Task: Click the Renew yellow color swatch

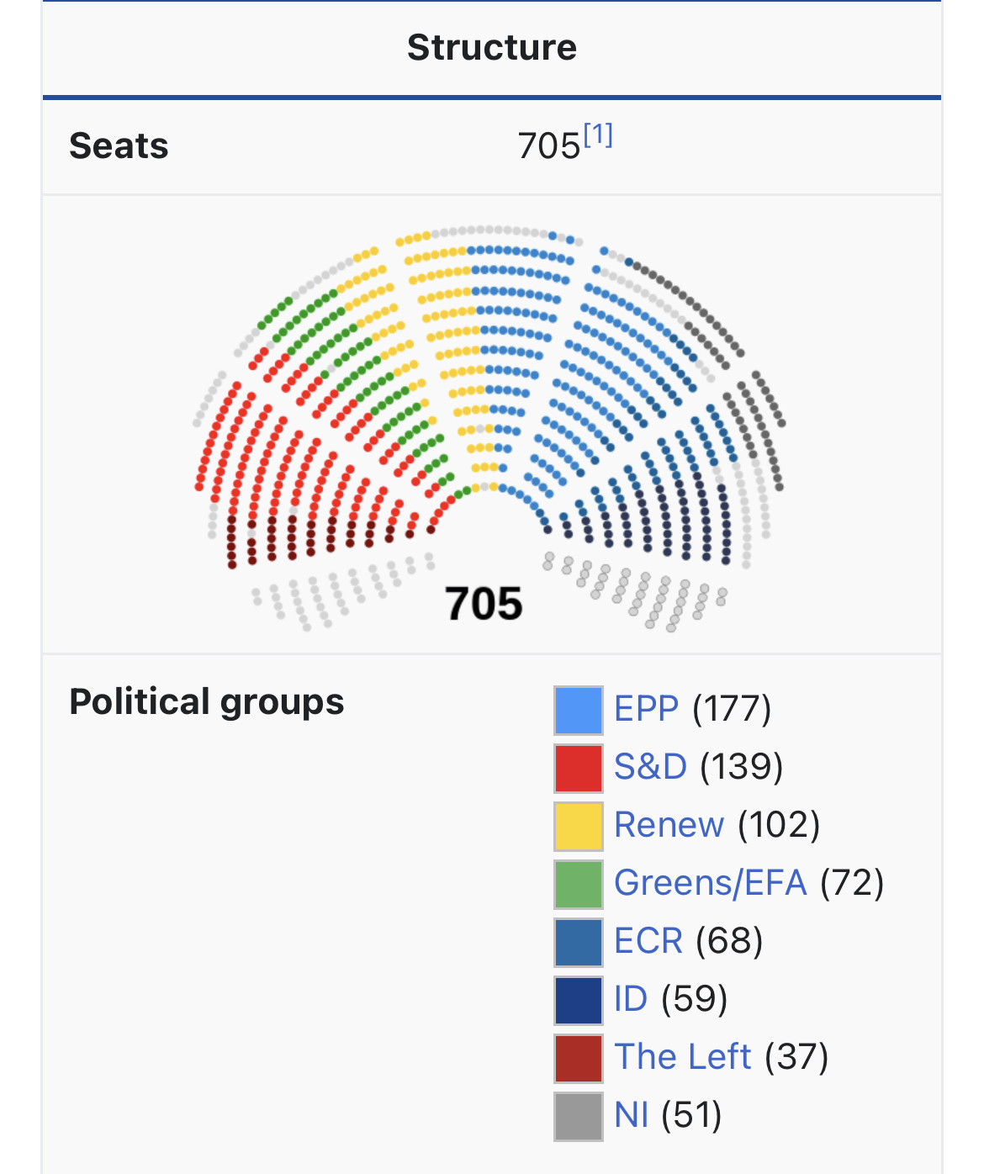Action: (578, 826)
